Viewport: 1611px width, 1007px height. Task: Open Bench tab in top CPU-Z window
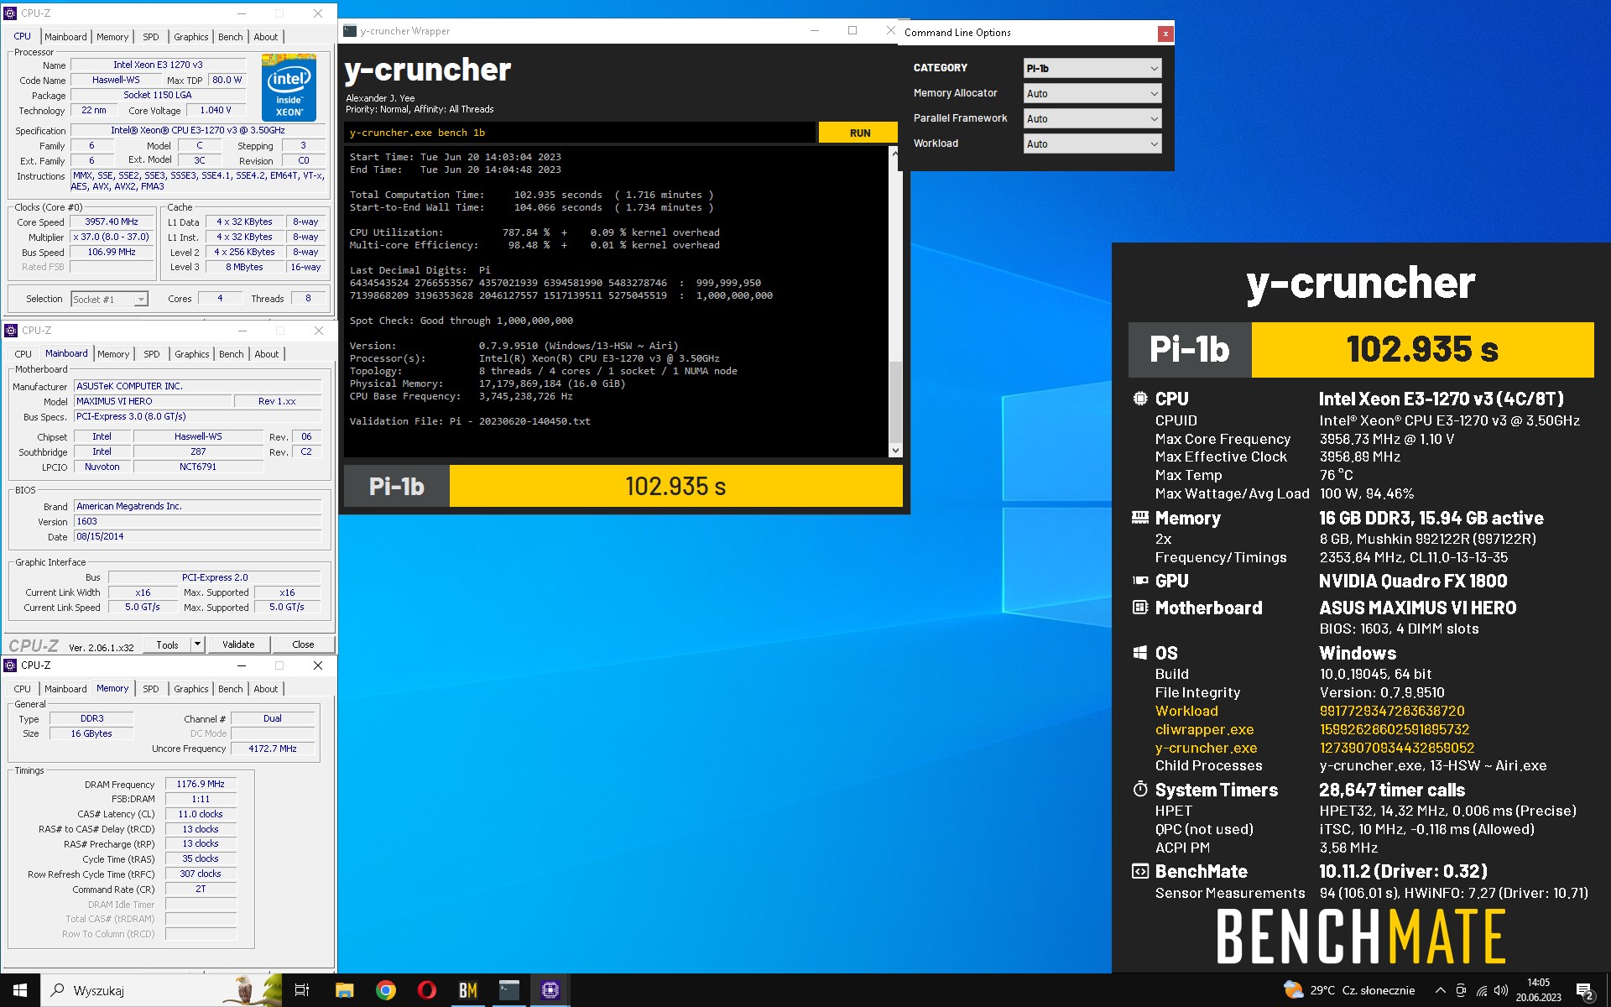click(x=231, y=37)
